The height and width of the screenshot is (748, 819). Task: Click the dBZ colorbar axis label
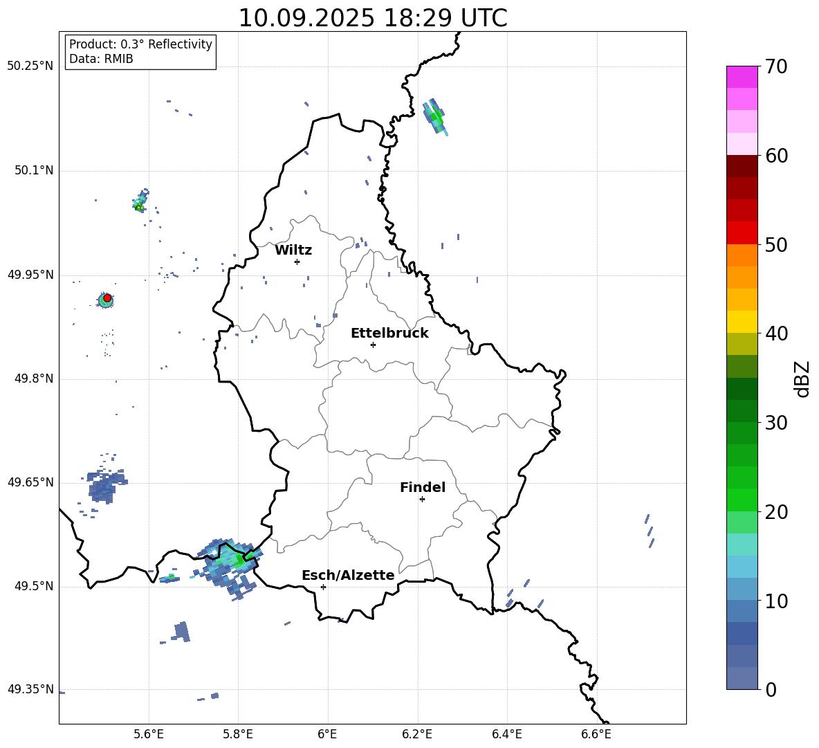[802, 378]
